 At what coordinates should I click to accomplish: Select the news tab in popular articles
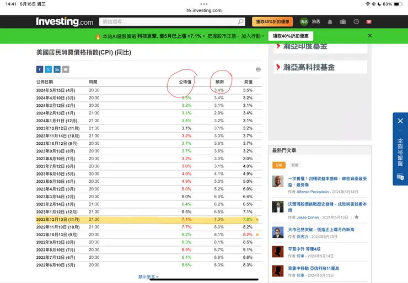295,165
